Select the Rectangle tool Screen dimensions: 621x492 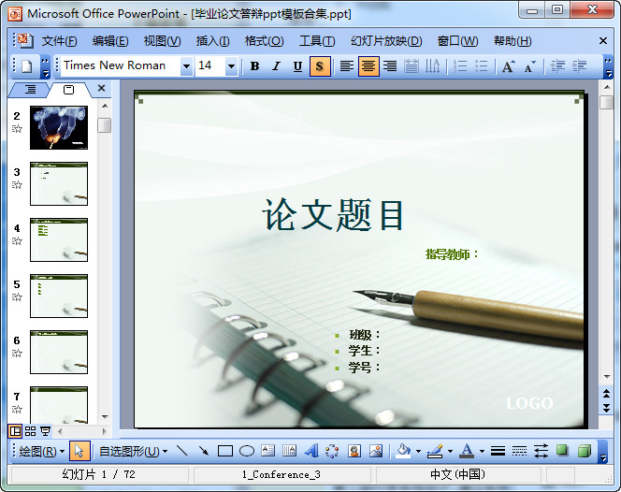click(x=225, y=451)
